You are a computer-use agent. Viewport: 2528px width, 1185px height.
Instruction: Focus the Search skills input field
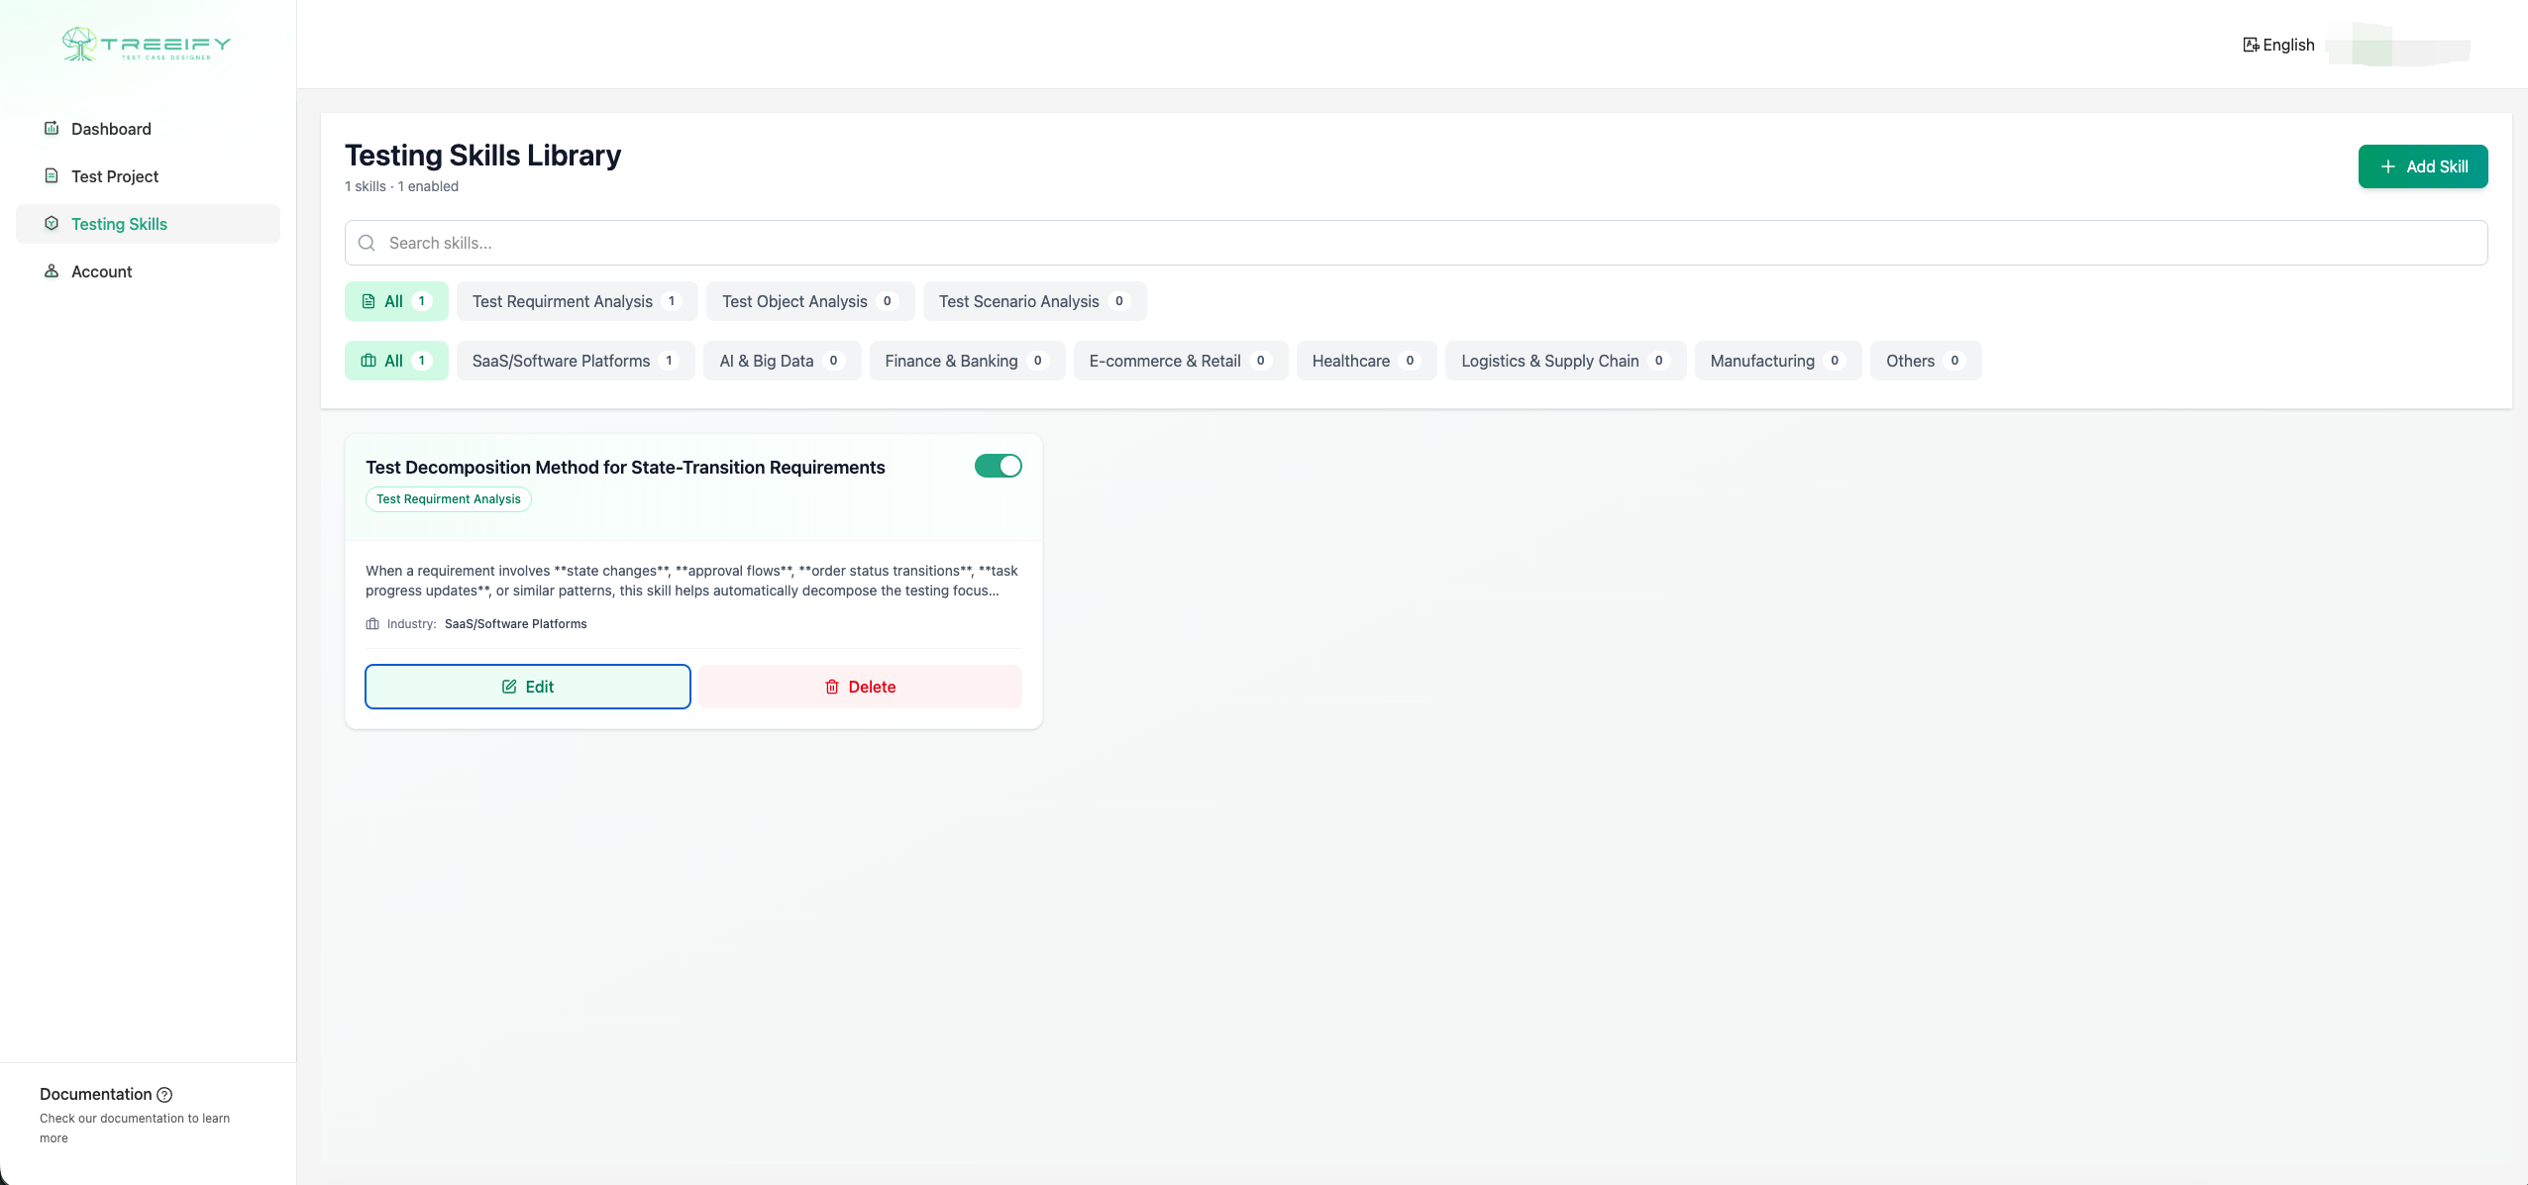pyautogui.click(x=1426, y=243)
